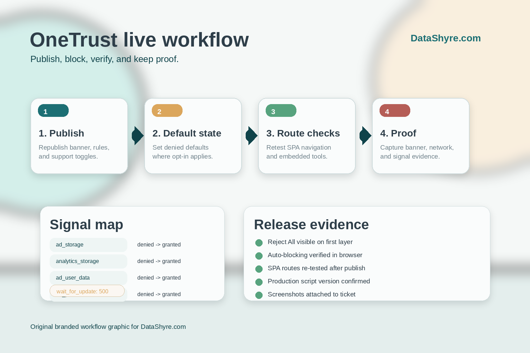Click the green dot beside Reject All visible

tap(259, 243)
